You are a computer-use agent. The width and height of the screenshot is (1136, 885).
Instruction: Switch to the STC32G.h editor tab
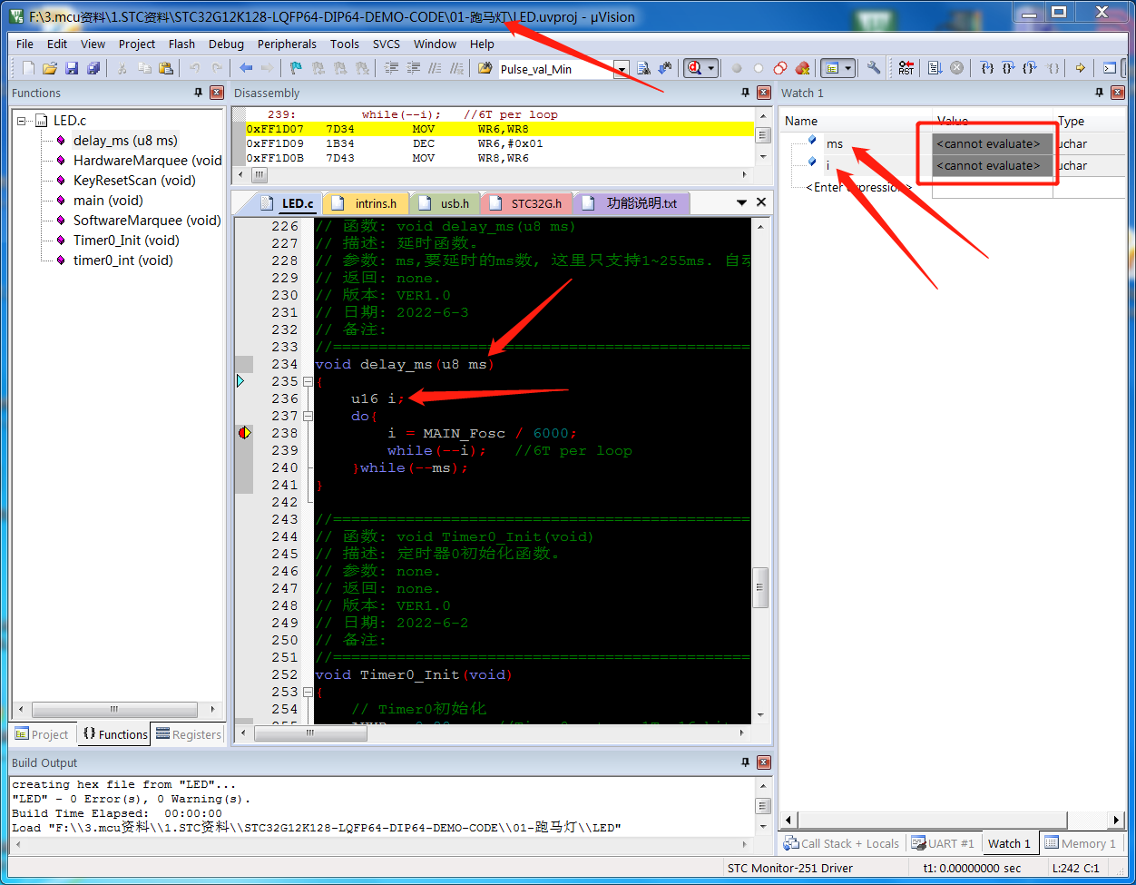tap(527, 203)
